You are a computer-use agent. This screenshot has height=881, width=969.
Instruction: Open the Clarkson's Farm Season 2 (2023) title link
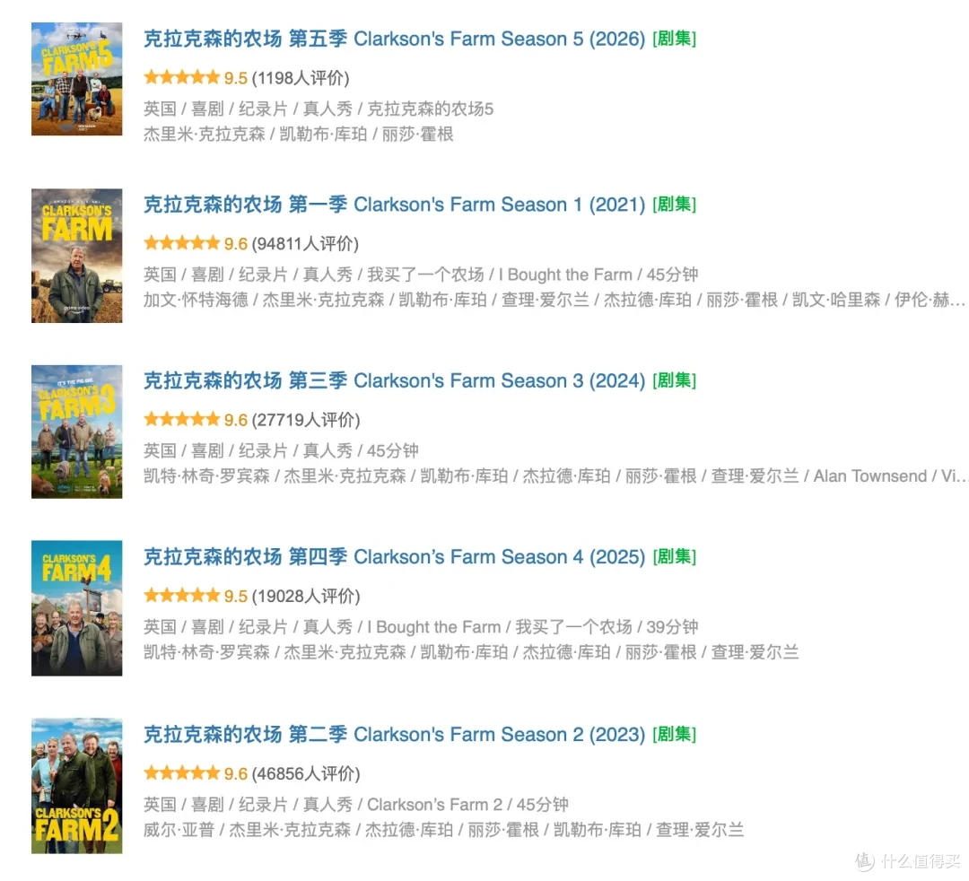click(x=394, y=735)
